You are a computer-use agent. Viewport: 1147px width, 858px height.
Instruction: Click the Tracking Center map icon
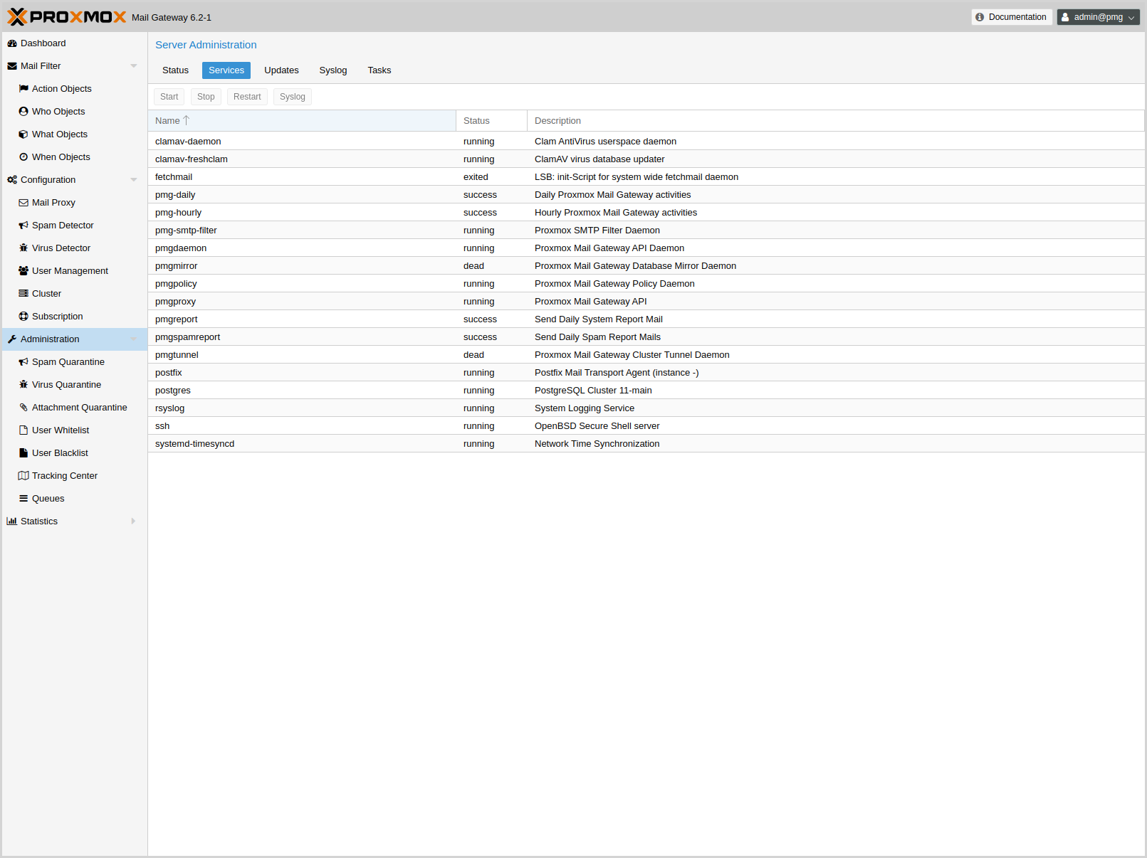[23, 476]
